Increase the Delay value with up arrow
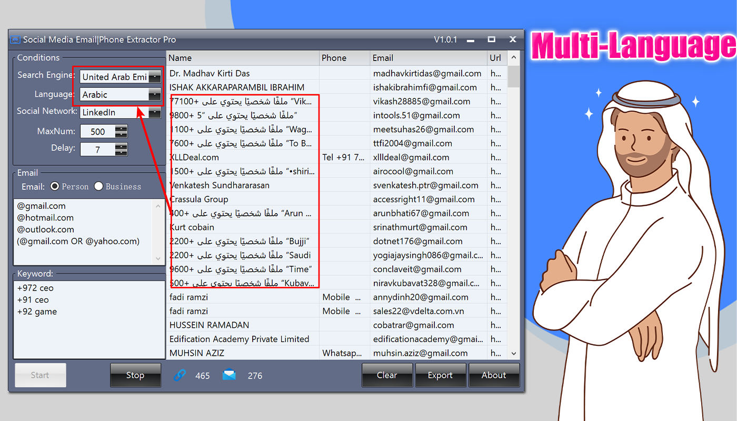Screen dimensions: 737x421 (121, 146)
